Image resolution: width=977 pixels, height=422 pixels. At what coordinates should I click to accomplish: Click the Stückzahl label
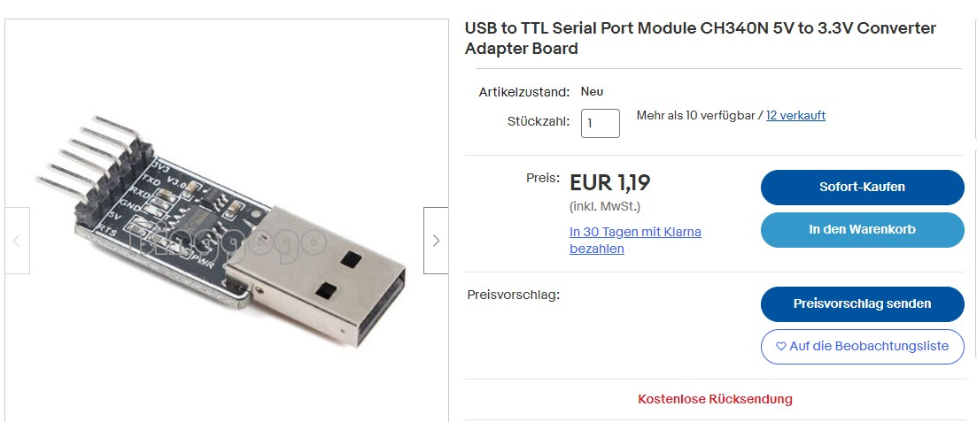click(539, 121)
